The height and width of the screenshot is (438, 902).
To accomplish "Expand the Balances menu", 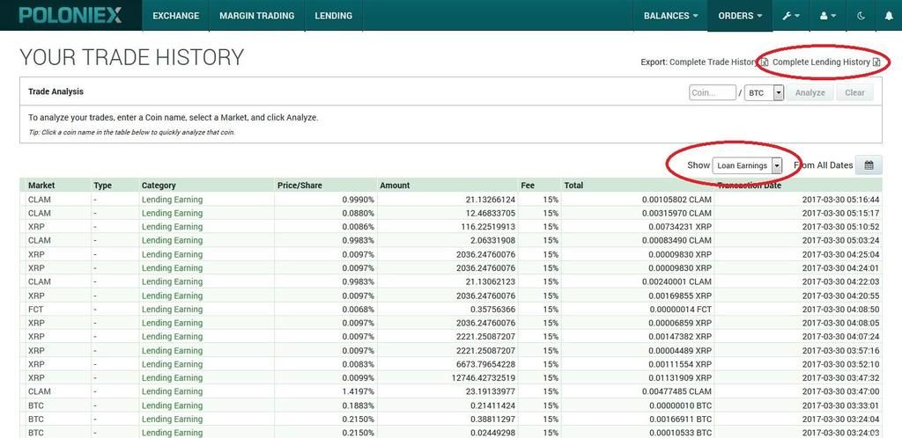I will click(x=670, y=16).
